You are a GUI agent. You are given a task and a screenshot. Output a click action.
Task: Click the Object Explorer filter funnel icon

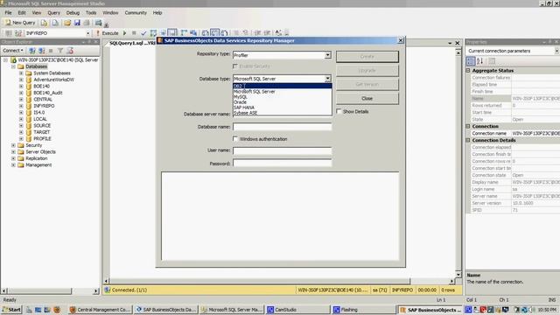coord(60,51)
